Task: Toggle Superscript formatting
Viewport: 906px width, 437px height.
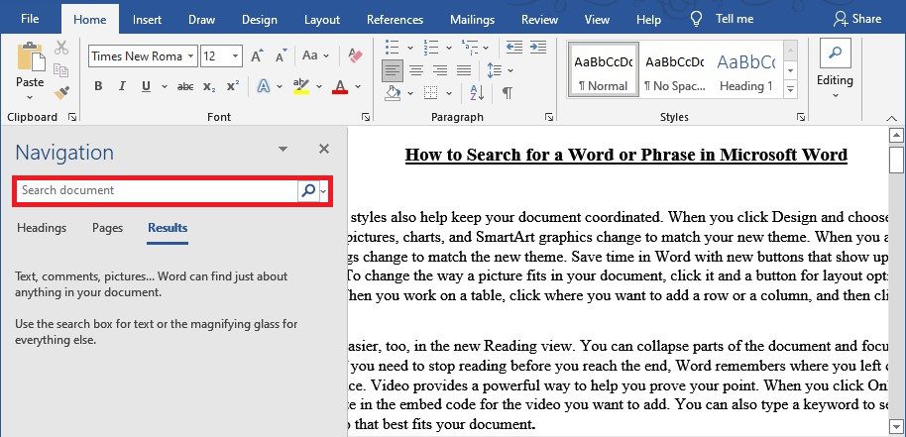Action: click(x=233, y=86)
